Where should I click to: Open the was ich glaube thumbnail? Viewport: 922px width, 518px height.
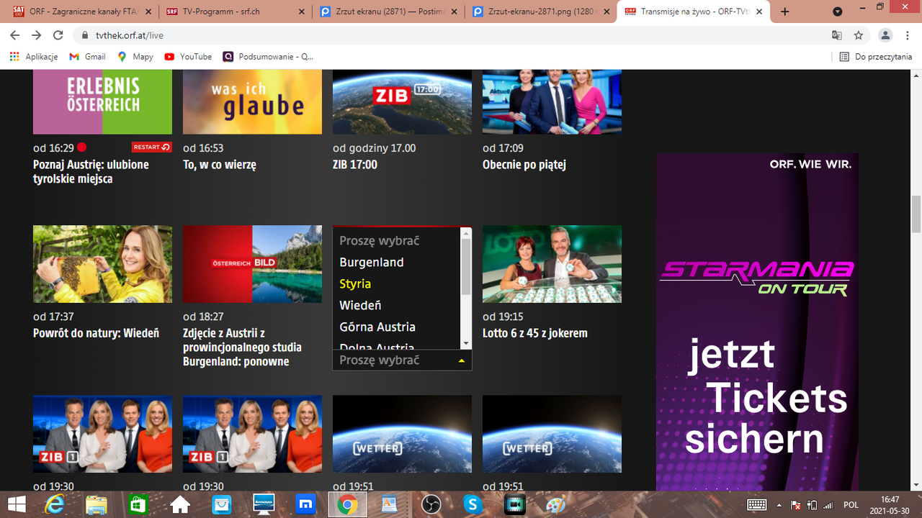(252, 101)
